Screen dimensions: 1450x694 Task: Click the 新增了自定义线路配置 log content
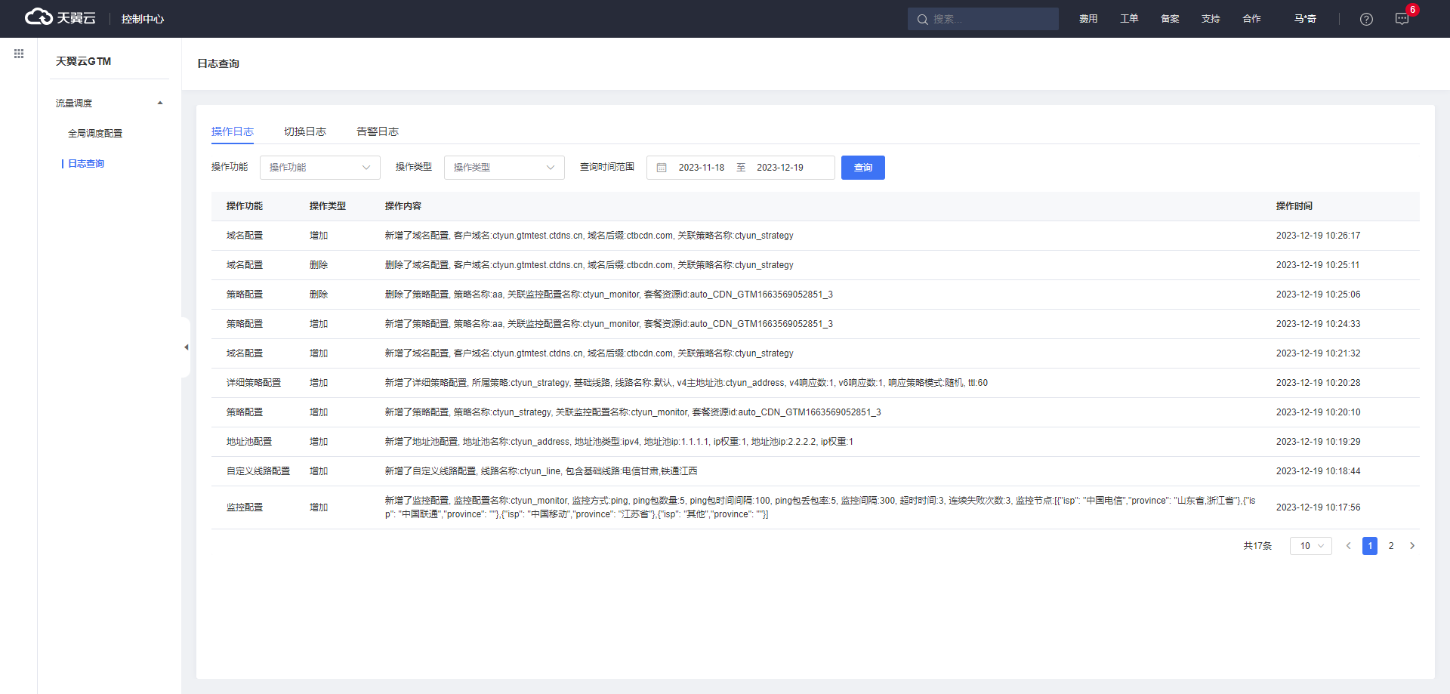[x=541, y=471]
